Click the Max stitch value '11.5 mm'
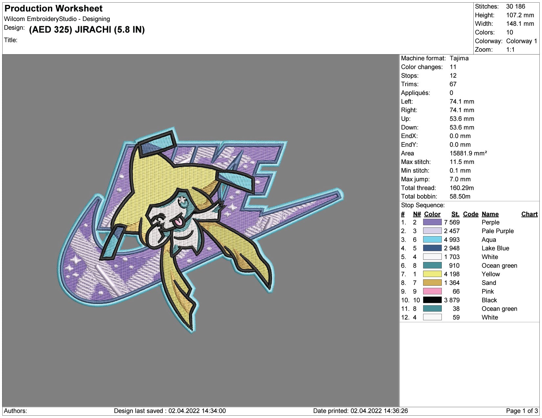Image resolution: width=542 pixels, height=418 pixels. pyautogui.click(x=462, y=162)
